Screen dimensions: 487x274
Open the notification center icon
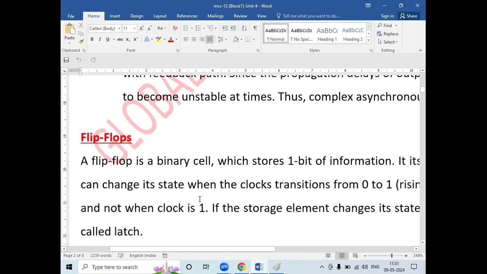tap(414, 267)
